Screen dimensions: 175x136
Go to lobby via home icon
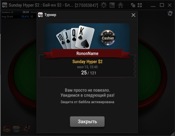[x=120, y=5]
